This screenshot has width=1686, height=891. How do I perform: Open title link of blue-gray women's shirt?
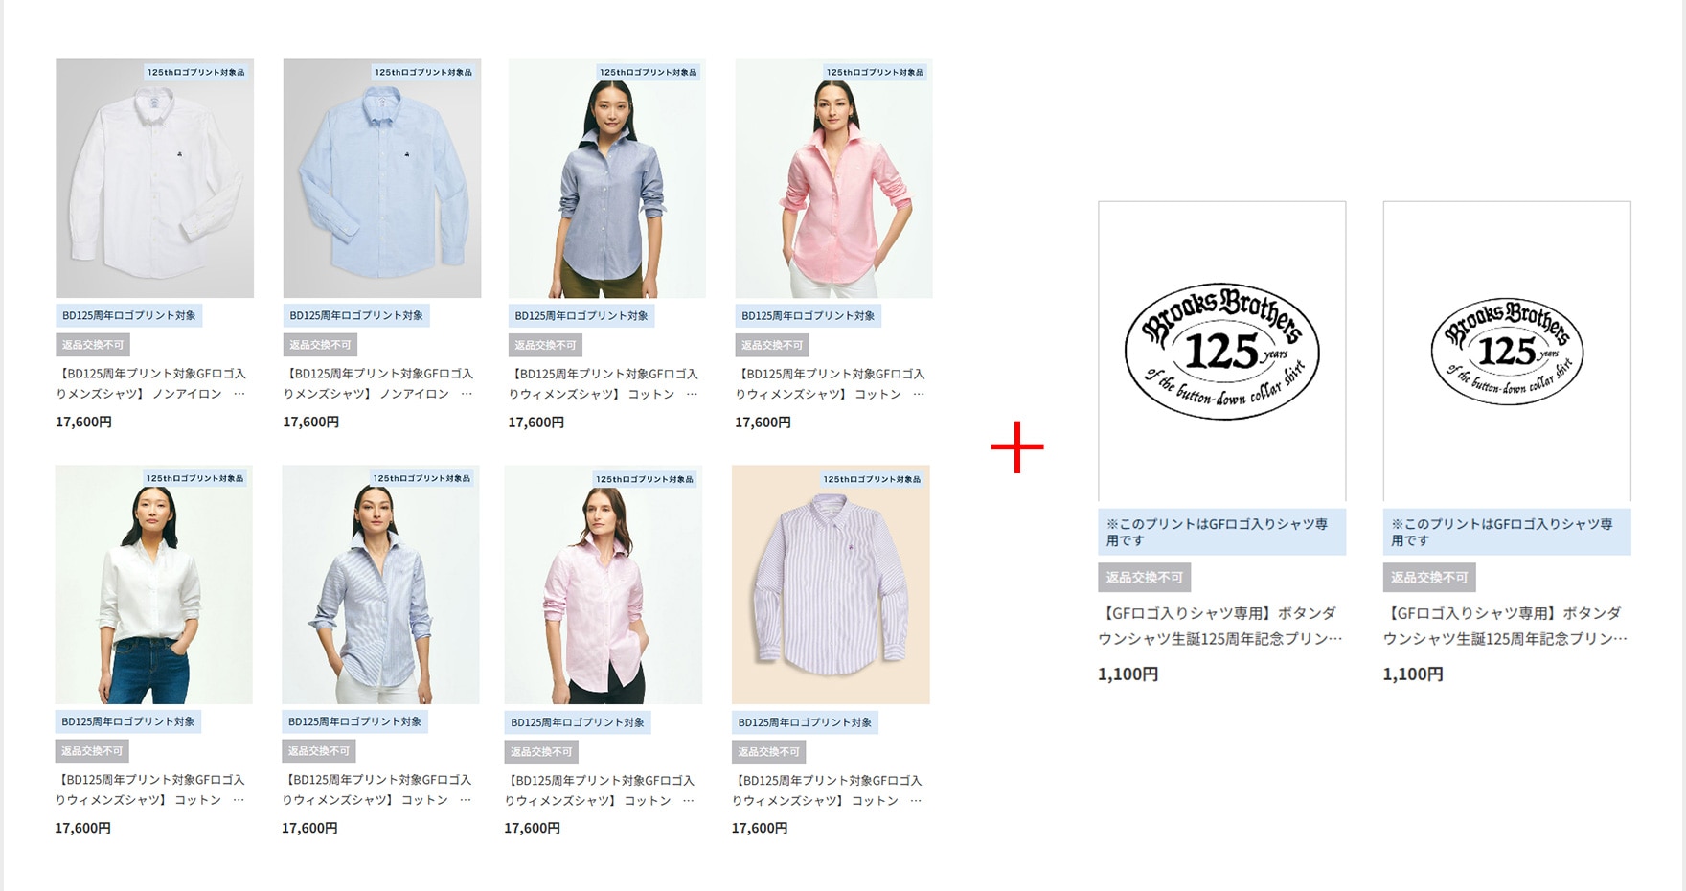pyautogui.click(x=604, y=383)
